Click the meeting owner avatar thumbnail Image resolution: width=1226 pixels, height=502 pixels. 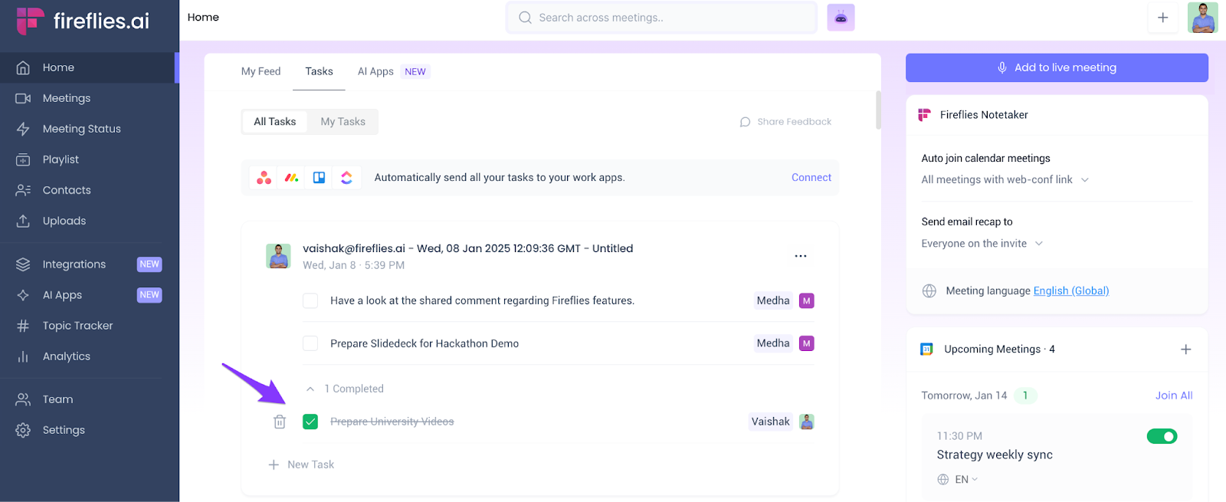coord(278,256)
